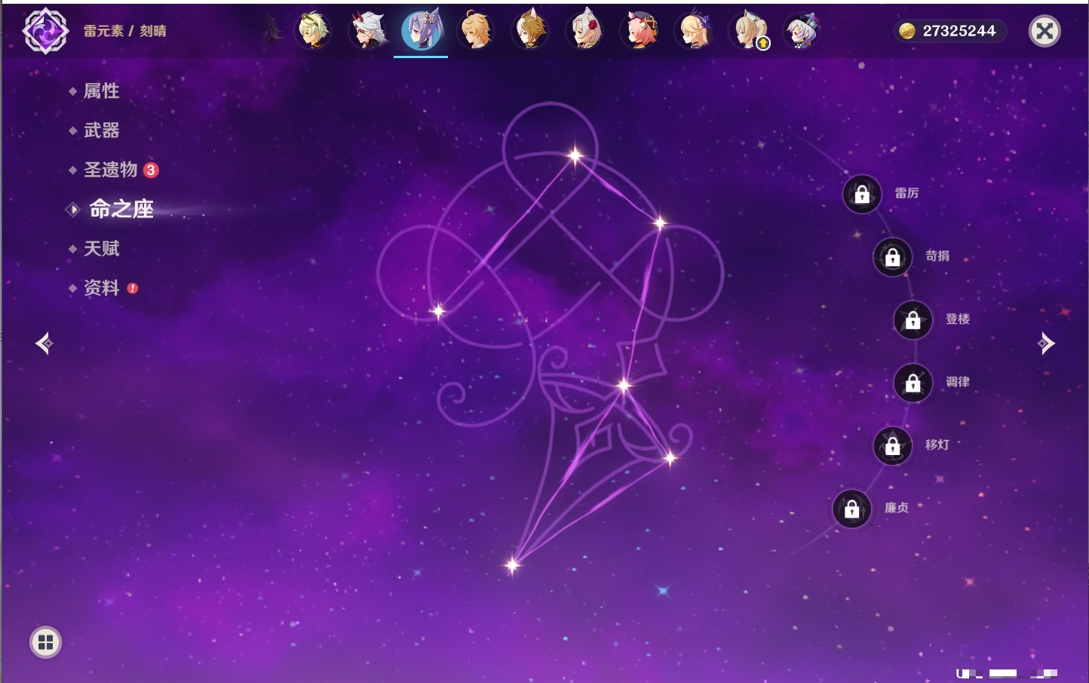Open the 资料 profile menu
1089x683 pixels.
pyautogui.click(x=101, y=288)
